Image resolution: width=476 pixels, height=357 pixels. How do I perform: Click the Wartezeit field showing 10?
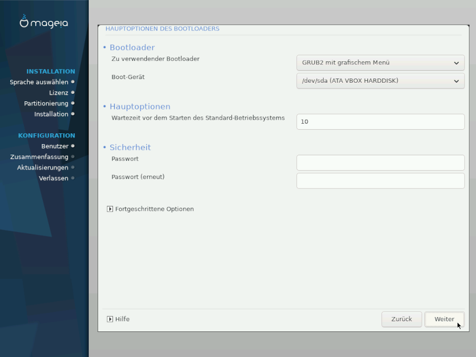point(380,121)
